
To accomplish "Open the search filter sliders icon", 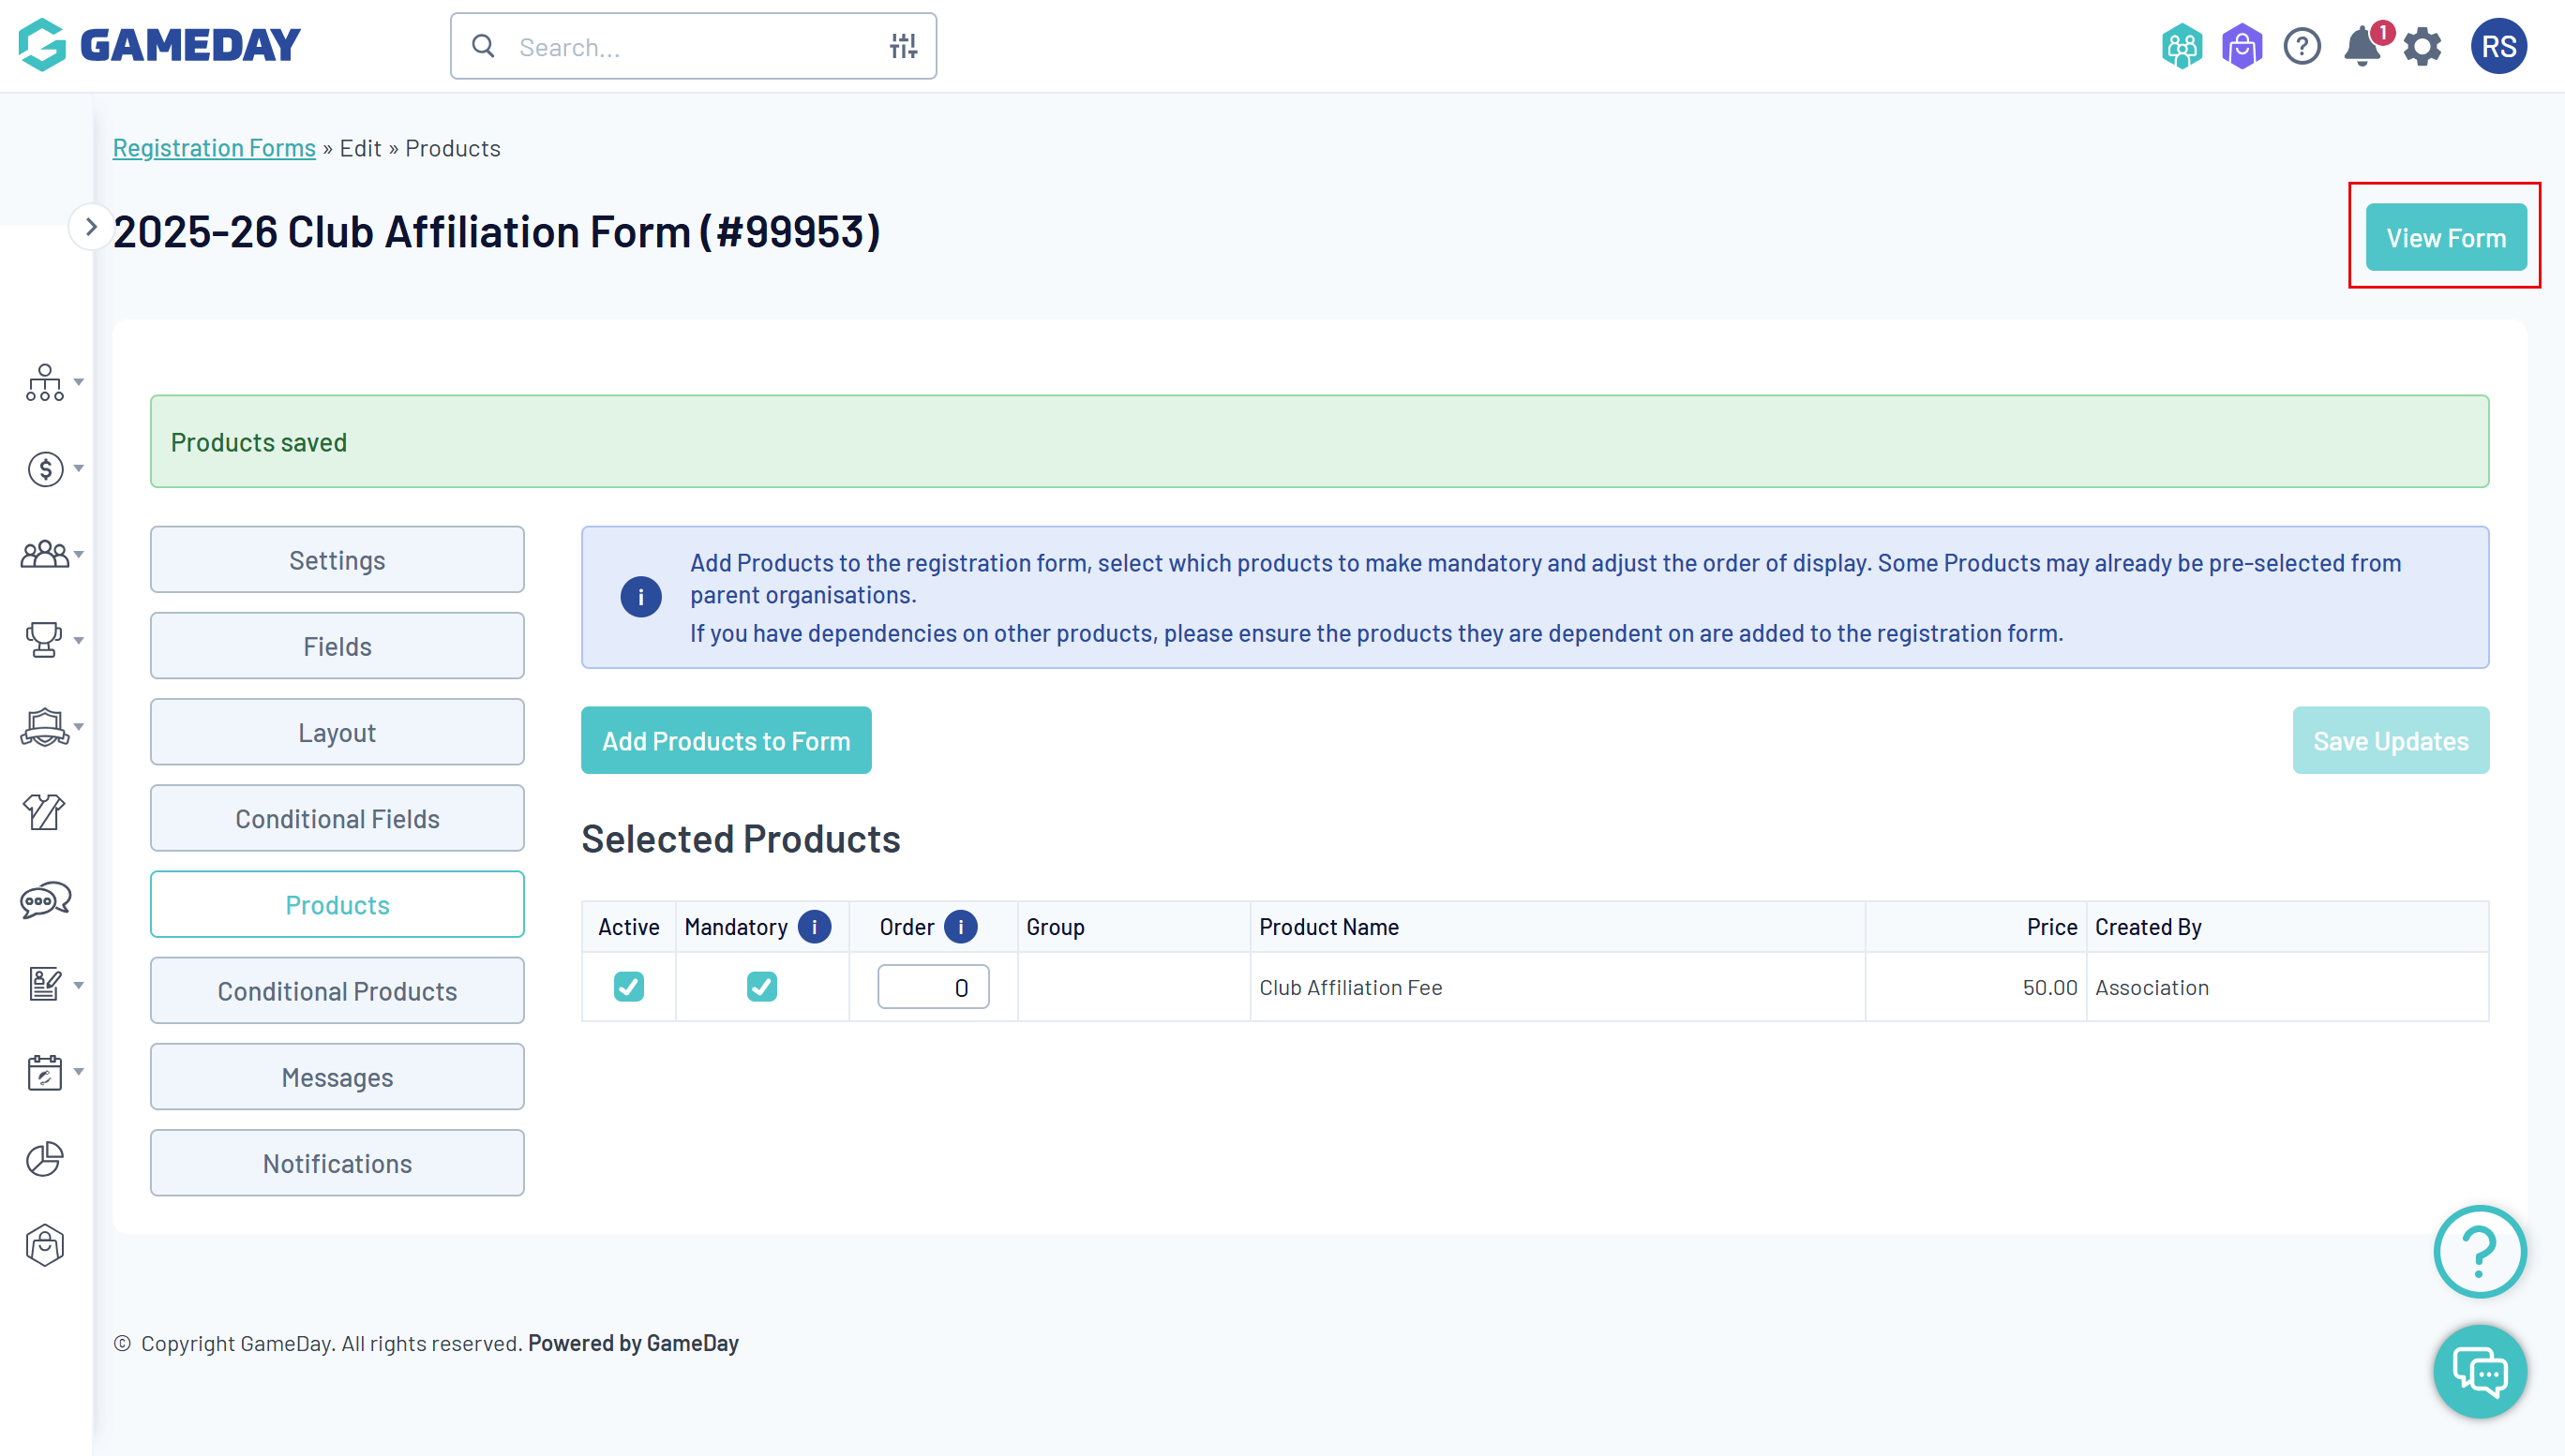I will (x=903, y=46).
